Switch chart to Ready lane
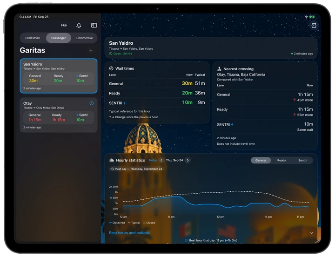 tap(281, 160)
